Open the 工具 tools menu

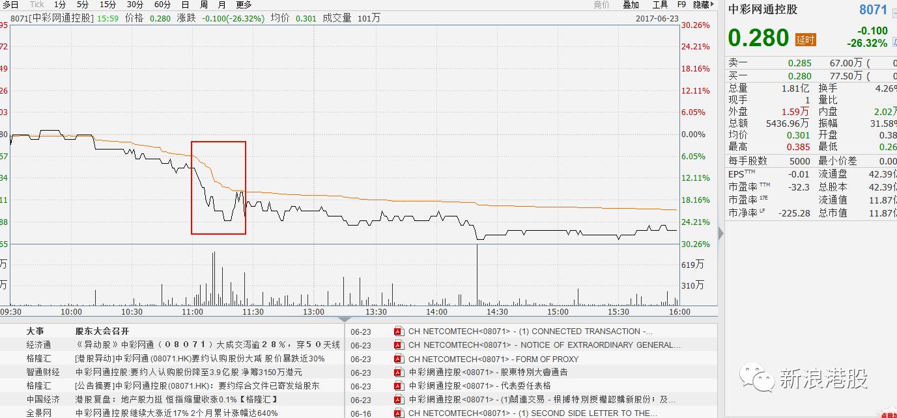pos(660,5)
